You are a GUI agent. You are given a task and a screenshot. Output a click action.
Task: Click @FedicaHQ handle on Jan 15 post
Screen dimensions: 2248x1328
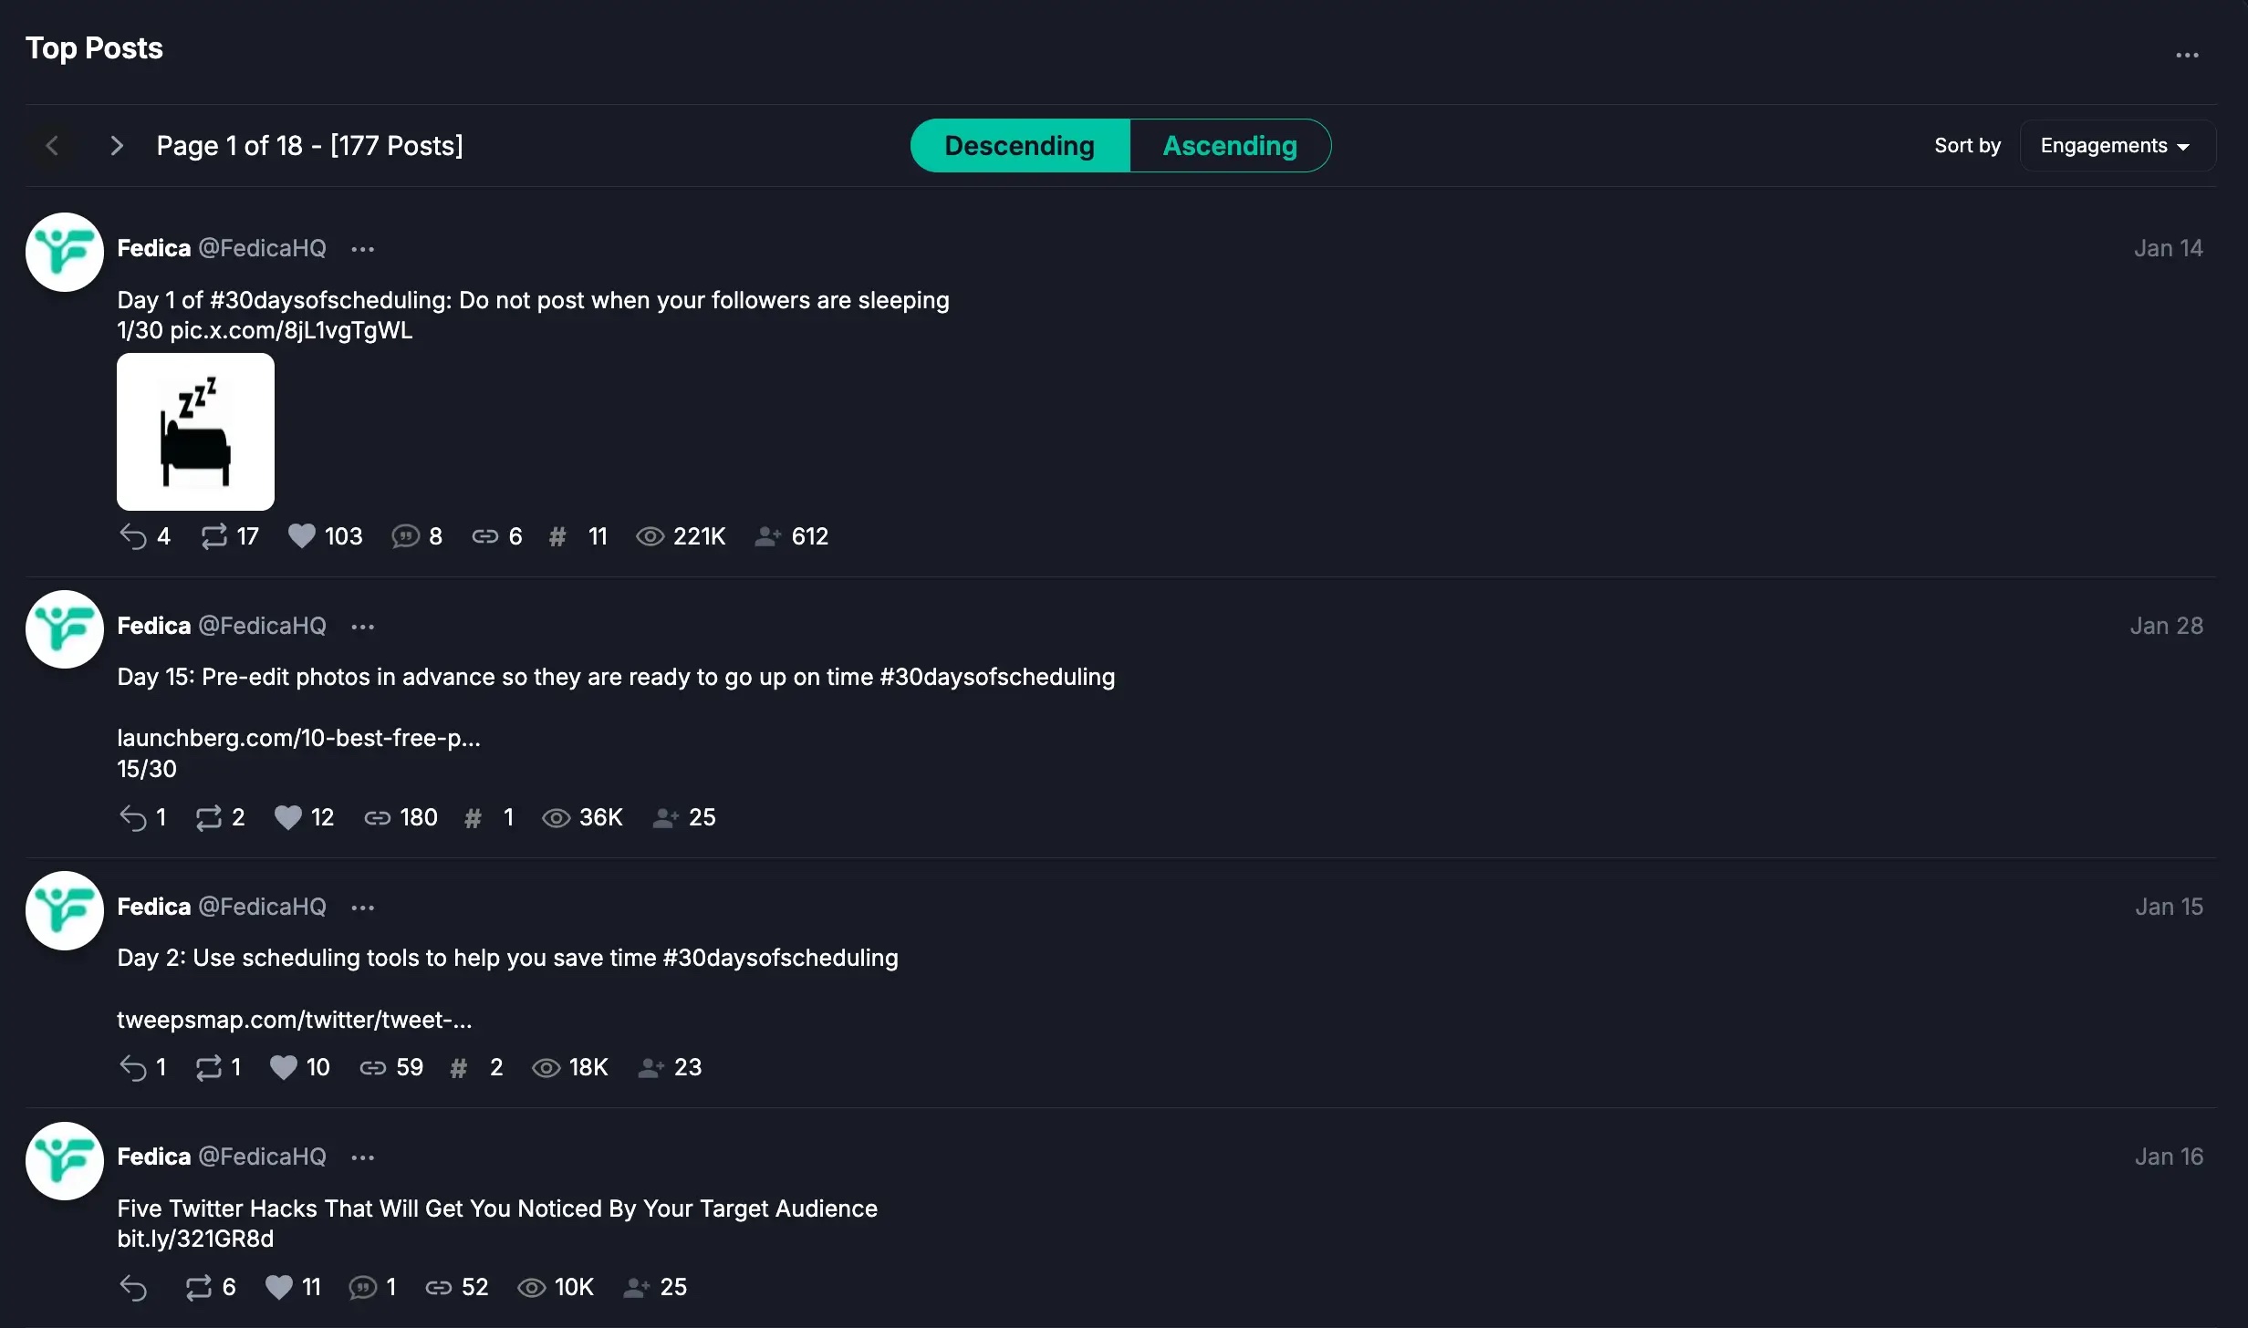262,907
